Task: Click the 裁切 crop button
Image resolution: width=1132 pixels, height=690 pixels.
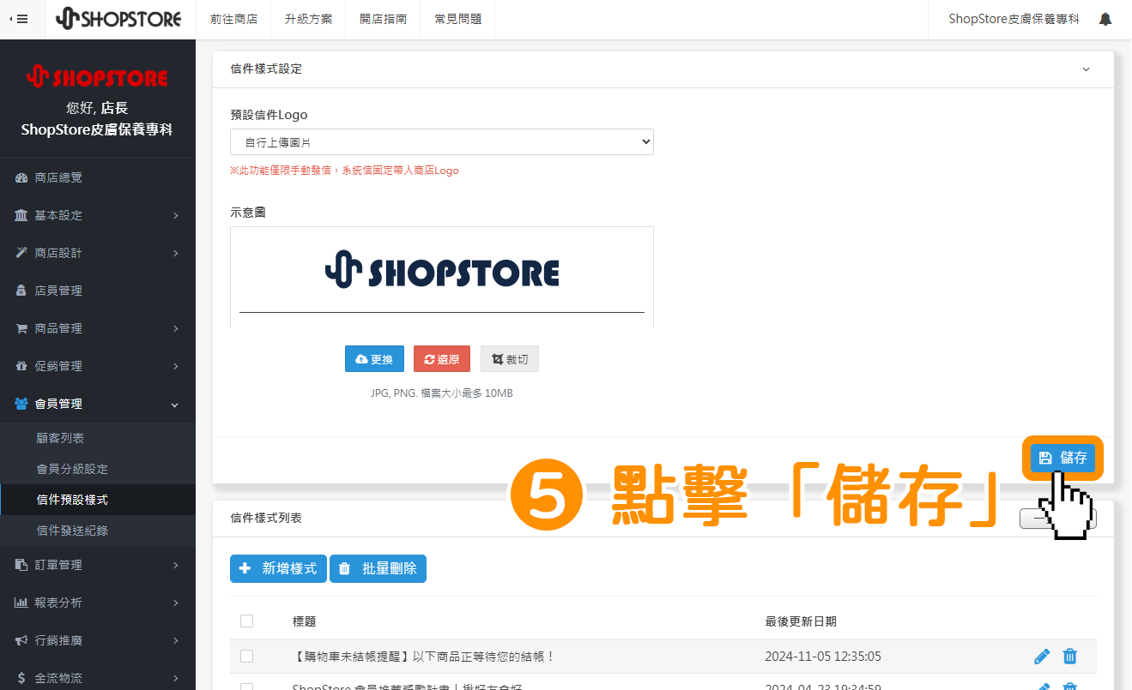Action: click(510, 359)
